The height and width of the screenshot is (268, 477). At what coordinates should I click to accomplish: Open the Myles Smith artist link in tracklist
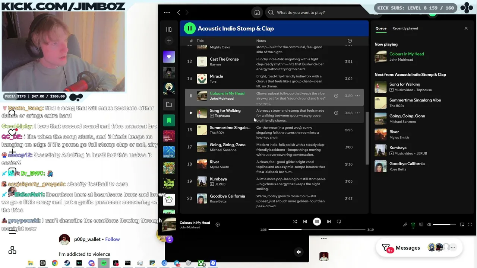[219, 167]
